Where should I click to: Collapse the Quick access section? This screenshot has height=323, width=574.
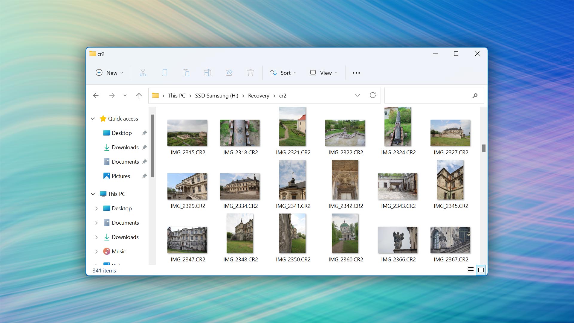tap(93, 119)
